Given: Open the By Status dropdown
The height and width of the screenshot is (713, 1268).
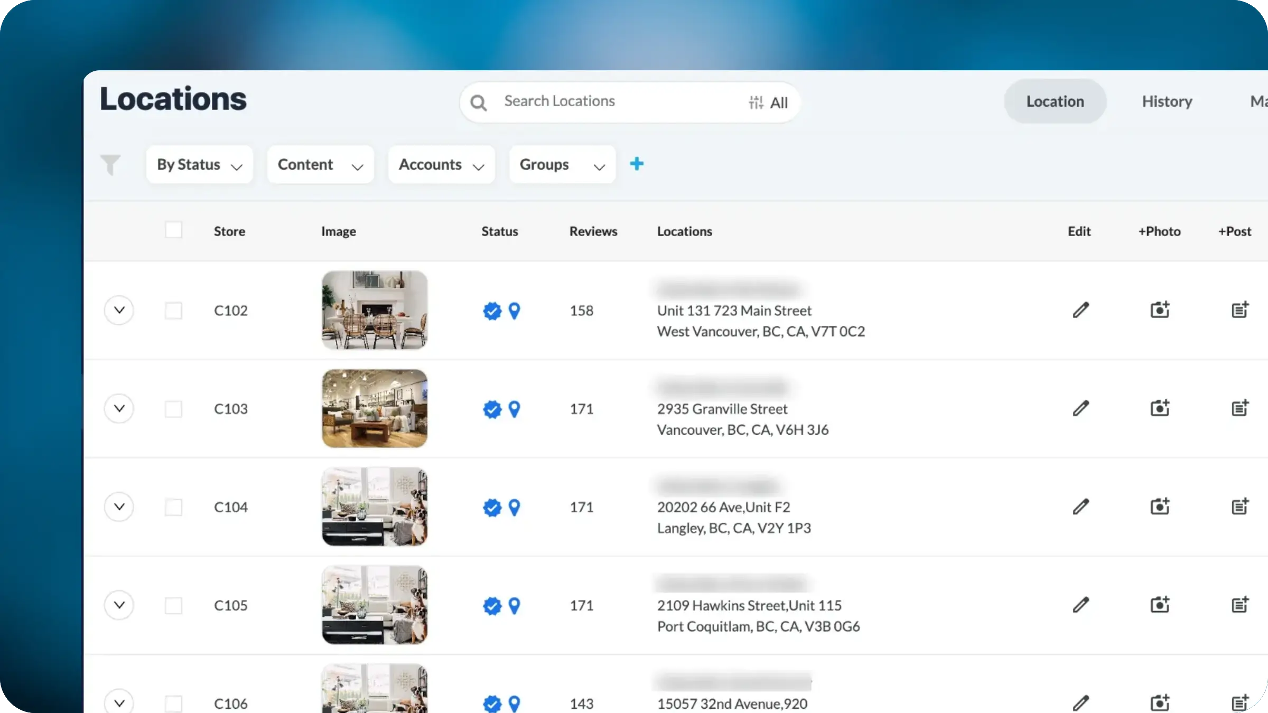Looking at the screenshot, I should [x=199, y=165].
